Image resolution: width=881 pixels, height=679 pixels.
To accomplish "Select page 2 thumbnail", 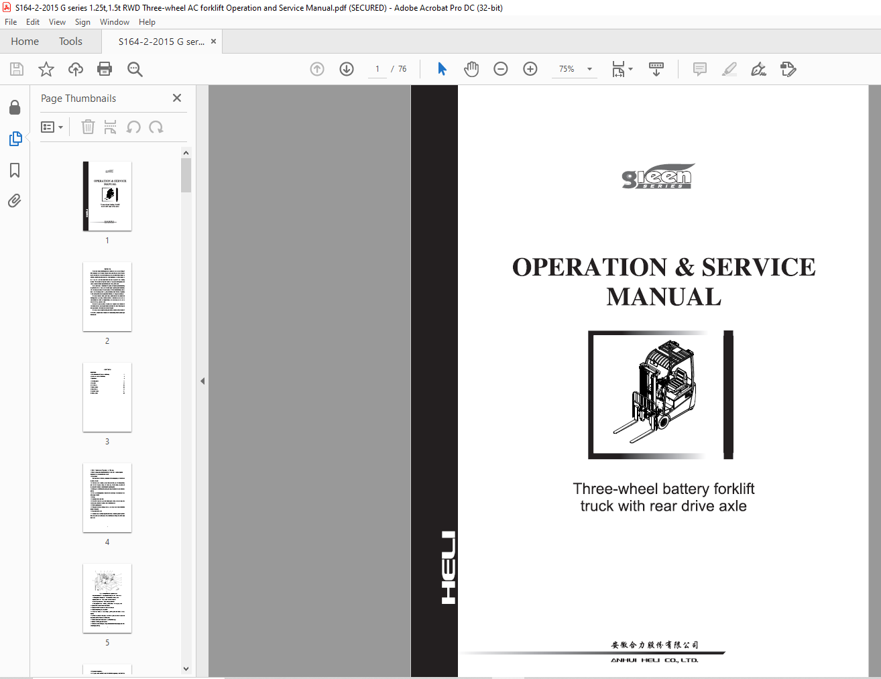I will [107, 297].
